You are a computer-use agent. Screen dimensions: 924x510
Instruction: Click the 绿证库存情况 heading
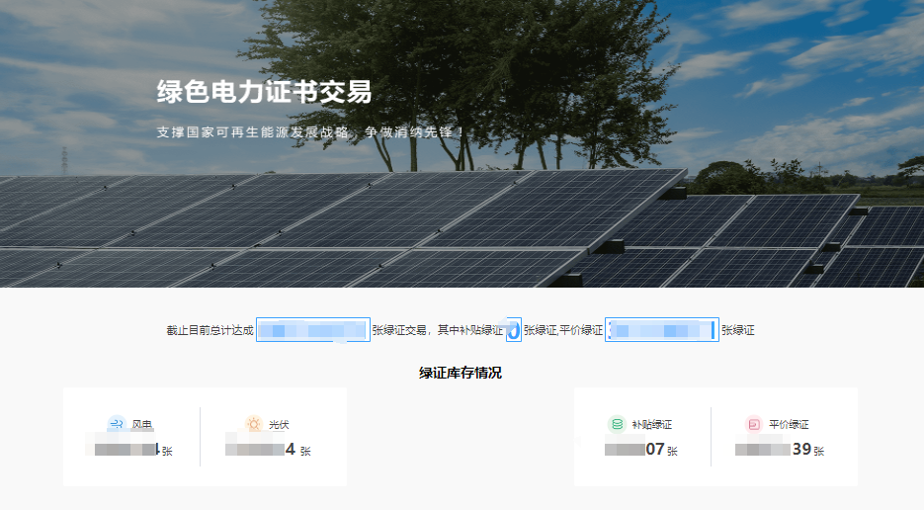coord(461,373)
